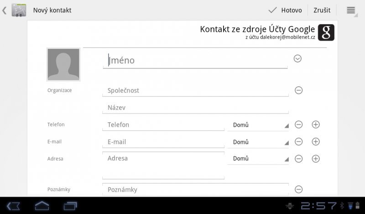365x214 pixels.
Task: Tap the back chevron beside Nový kontakt
Action: click(4, 10)
